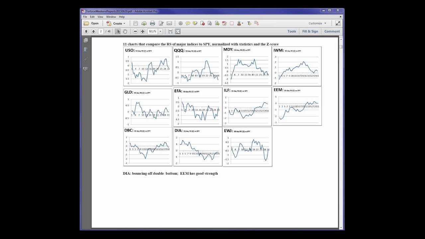Open the Create PDF dropdown
425x239 pixels.
[116, 23]
